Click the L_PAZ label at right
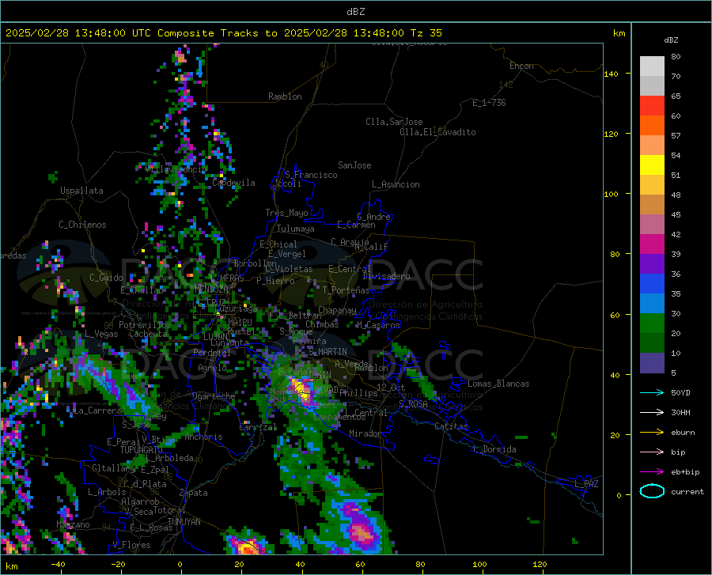The height and width of the screenshot is (575, 712). pos(586,484)
